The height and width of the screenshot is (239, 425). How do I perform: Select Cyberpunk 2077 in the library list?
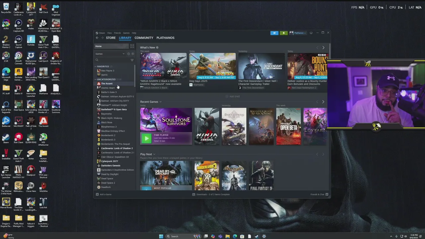point(110,161)
